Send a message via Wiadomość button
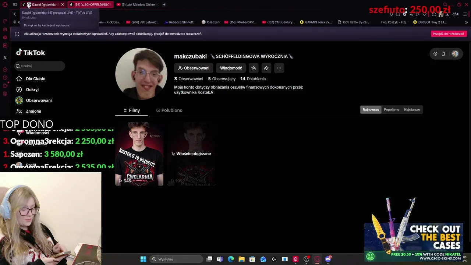The image size is (471, 265). [231, 68]
